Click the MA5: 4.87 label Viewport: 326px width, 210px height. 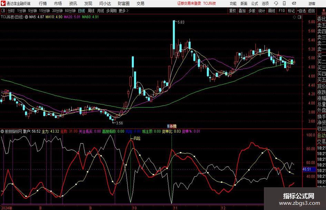coord(37,17)
